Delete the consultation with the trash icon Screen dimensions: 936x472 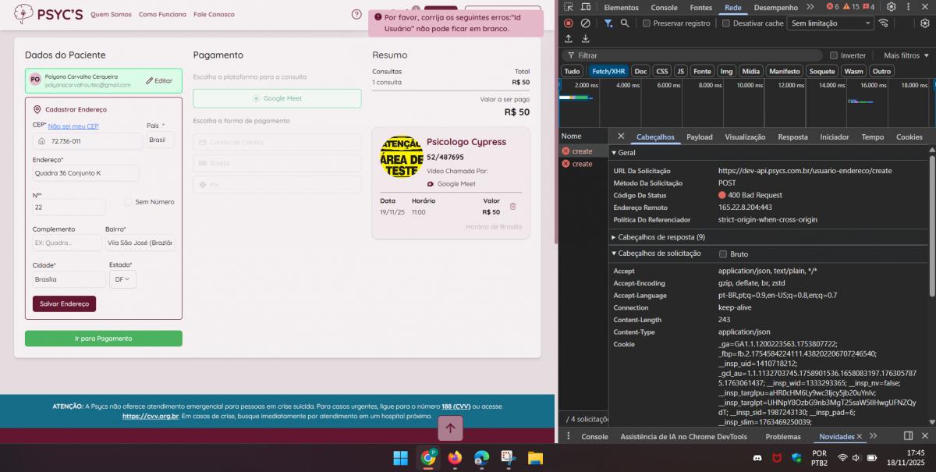(x=512, y=207)
